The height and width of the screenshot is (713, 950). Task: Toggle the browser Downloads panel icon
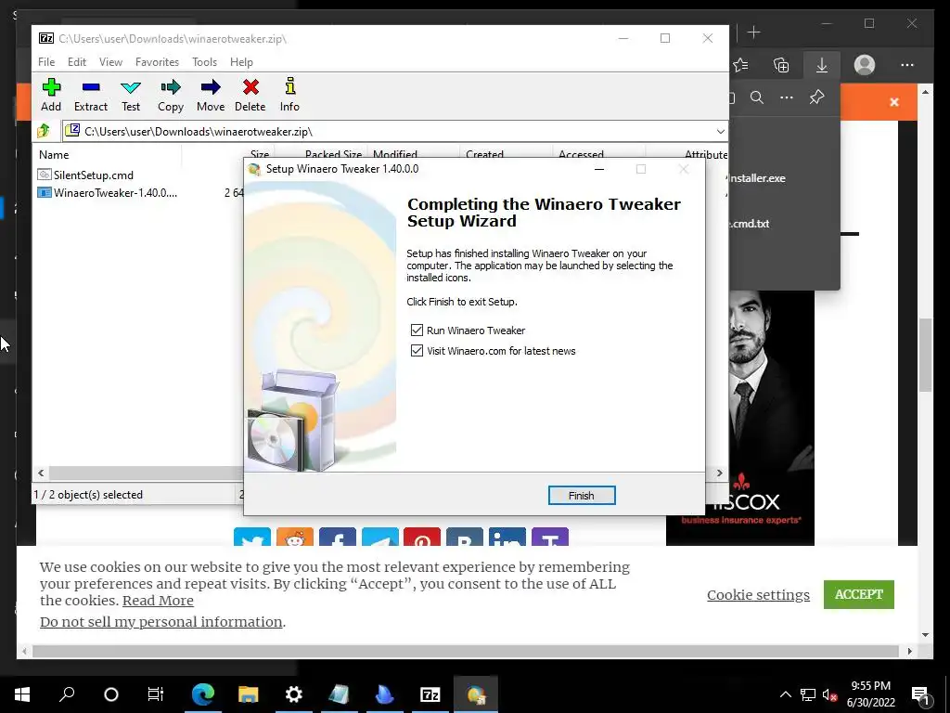tap(822, 65)
